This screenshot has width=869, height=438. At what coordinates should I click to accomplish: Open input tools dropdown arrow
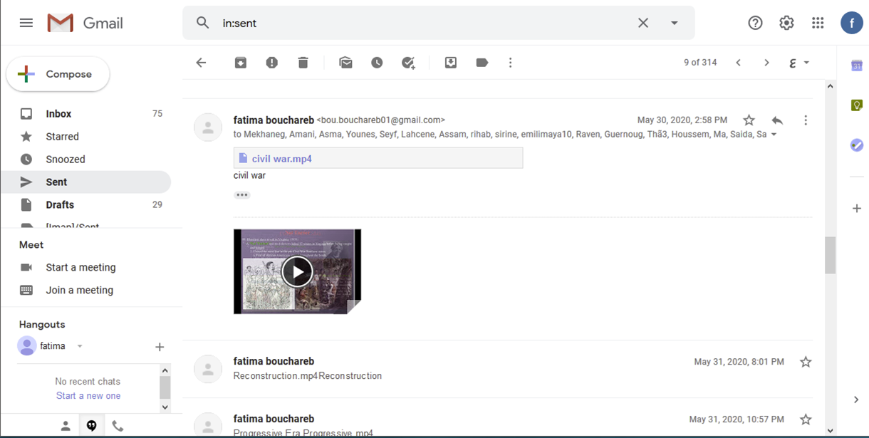(806, 63)
